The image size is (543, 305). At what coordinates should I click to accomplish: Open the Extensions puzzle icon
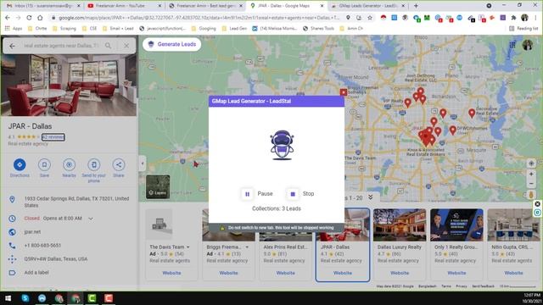(x=513, y=18)
